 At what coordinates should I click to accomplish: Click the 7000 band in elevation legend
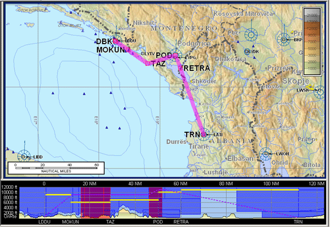pos(312,42)
